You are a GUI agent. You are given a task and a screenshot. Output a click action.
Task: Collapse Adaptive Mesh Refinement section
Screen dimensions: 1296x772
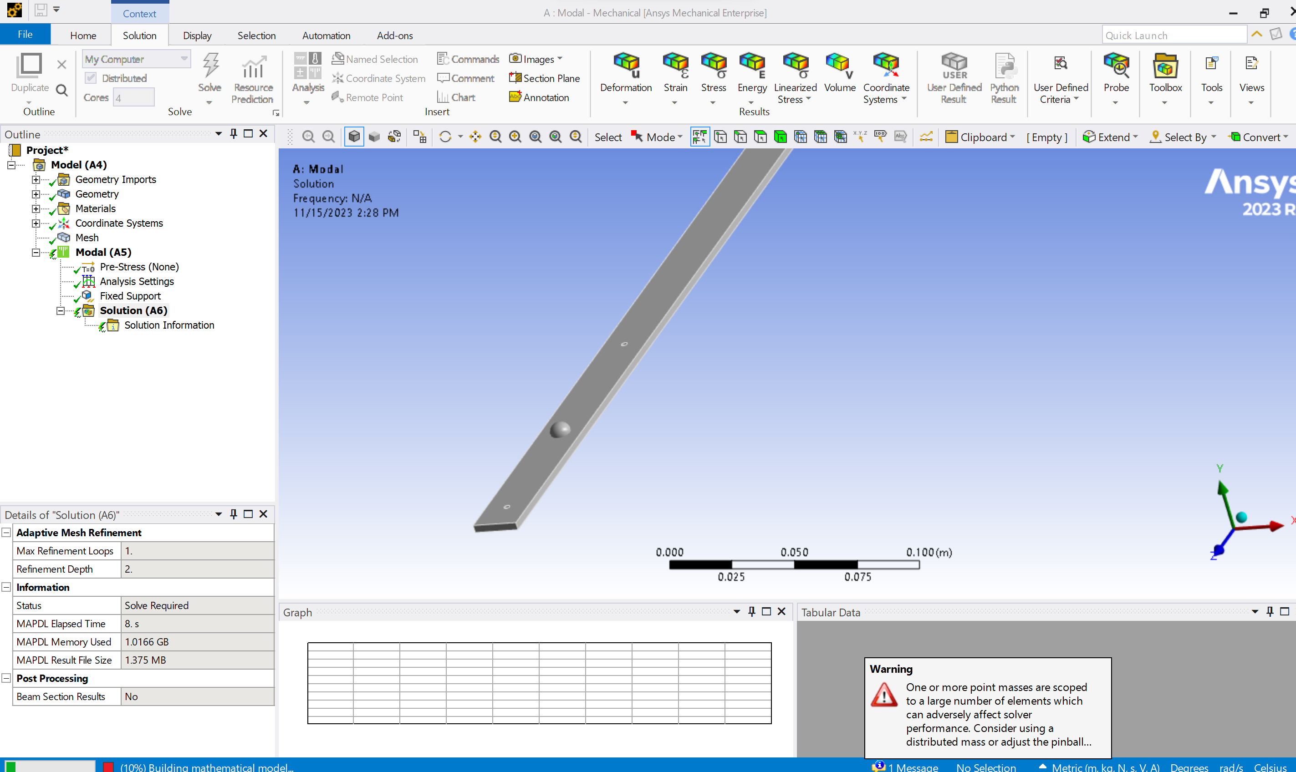(x=6, y=533)
